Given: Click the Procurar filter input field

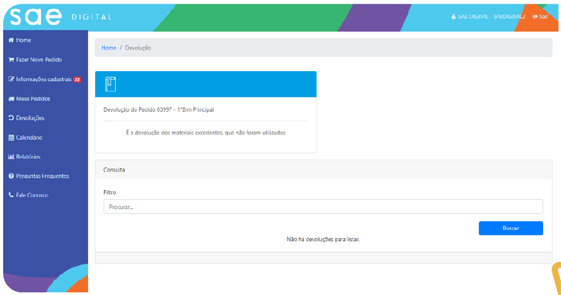Looking at the screenshot, I should [x=323, y=206].
